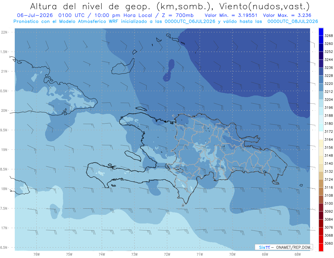Click the '21N' latitude axis label
Screen dimensions: 334x258
(4, 72)
